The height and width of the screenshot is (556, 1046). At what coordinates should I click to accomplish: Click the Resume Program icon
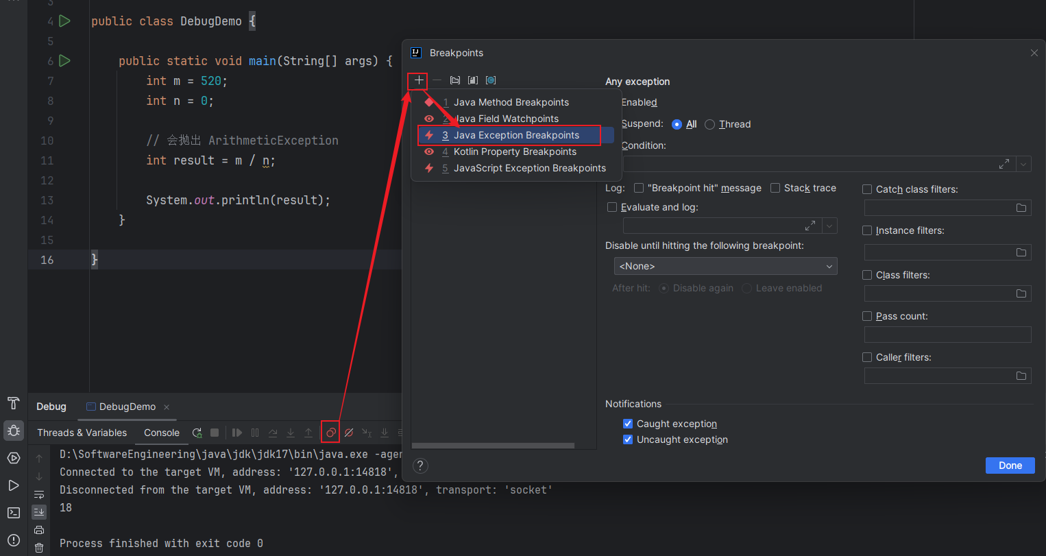237,433
